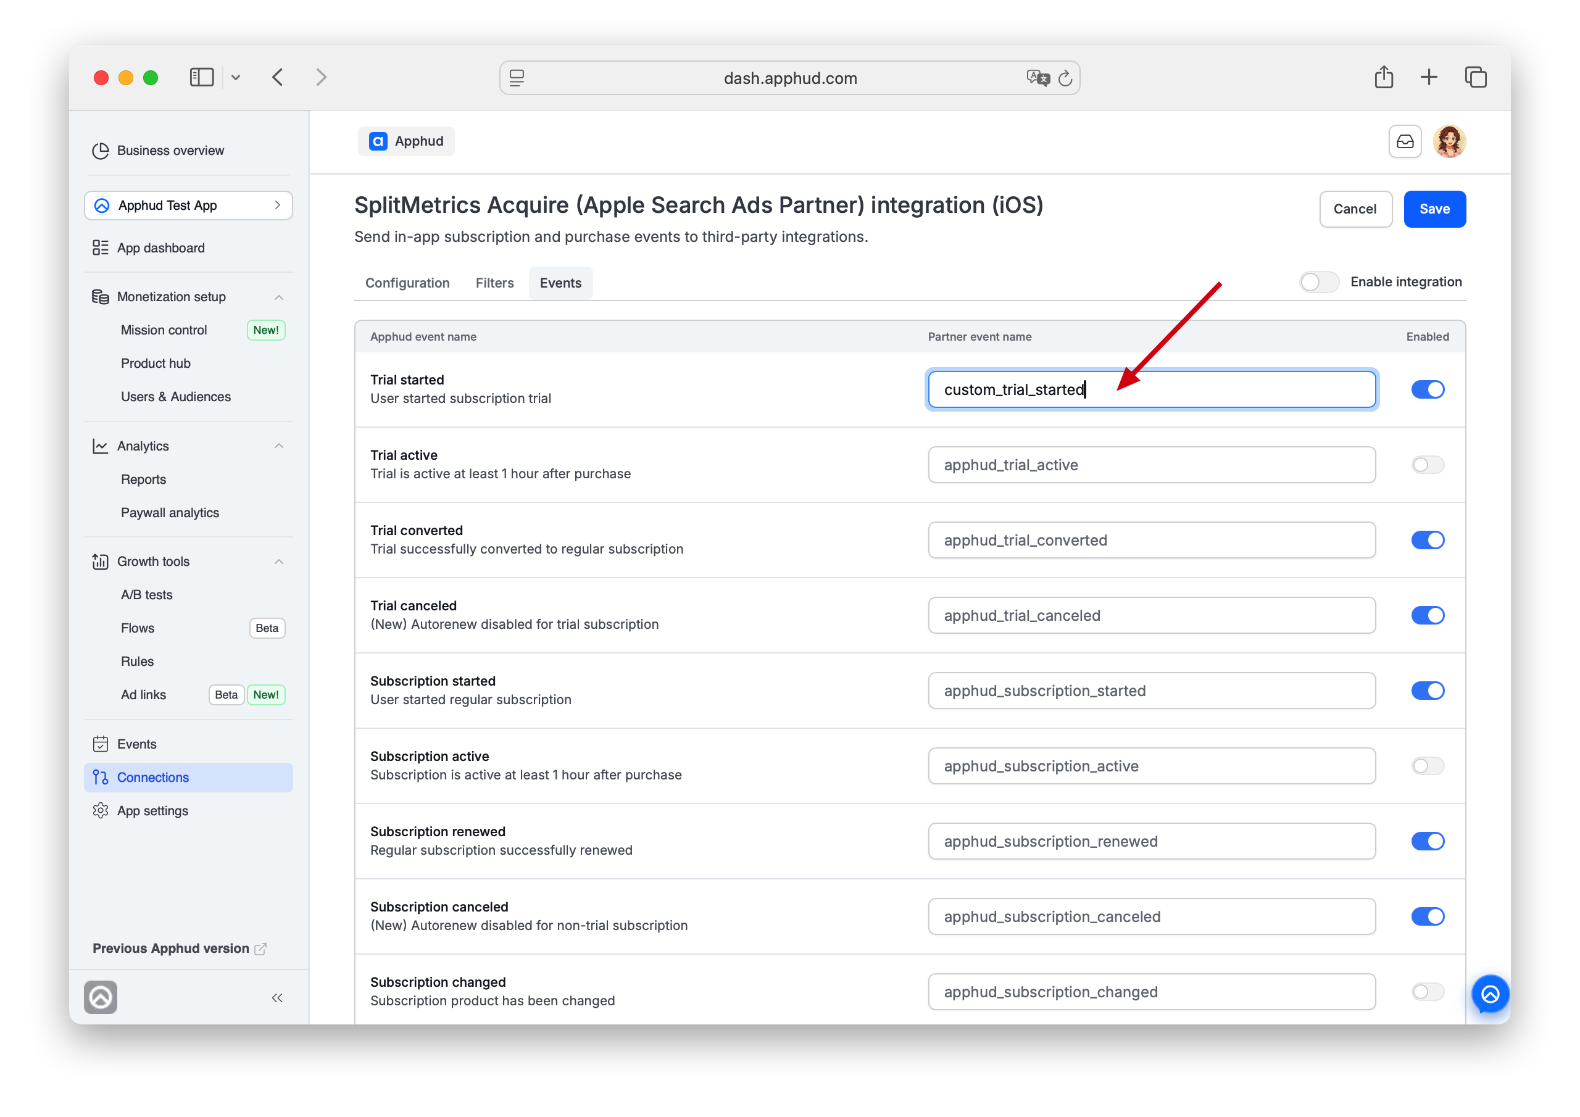
Task: Toggle Enable integration switch
Action: point(1318,283)
